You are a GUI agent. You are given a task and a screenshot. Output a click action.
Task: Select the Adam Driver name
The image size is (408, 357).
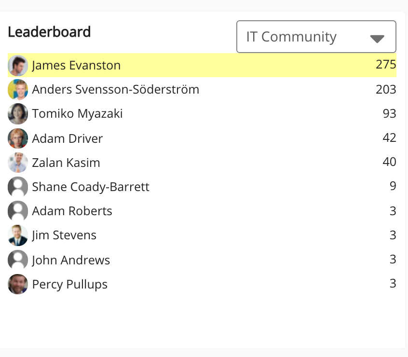(x=68, y=139)
